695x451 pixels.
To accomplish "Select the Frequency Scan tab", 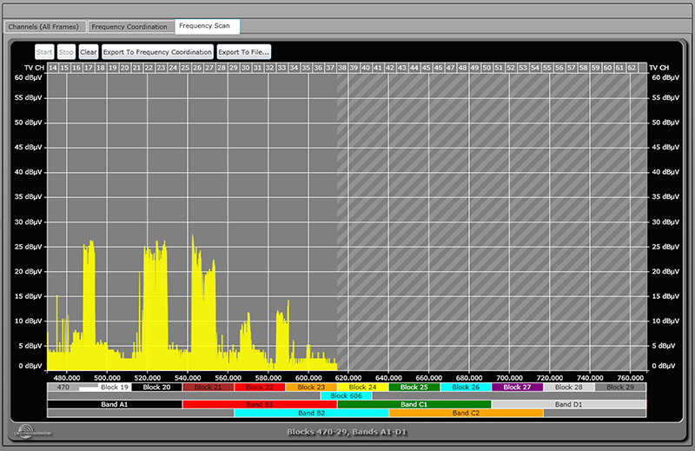I will click(208, 26).
